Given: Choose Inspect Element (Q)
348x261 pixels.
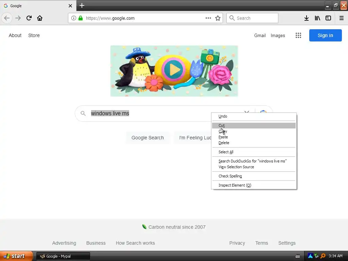Looking at the screenshot, I should 254,185.
